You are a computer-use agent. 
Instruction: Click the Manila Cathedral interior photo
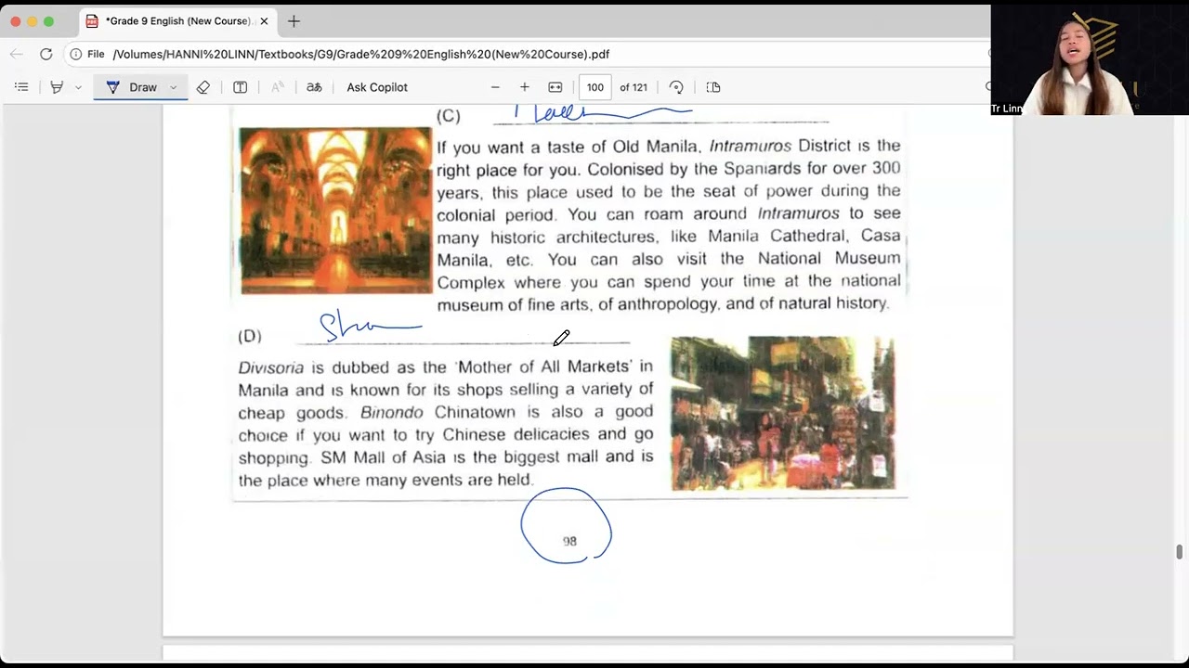tap(335, 211)
